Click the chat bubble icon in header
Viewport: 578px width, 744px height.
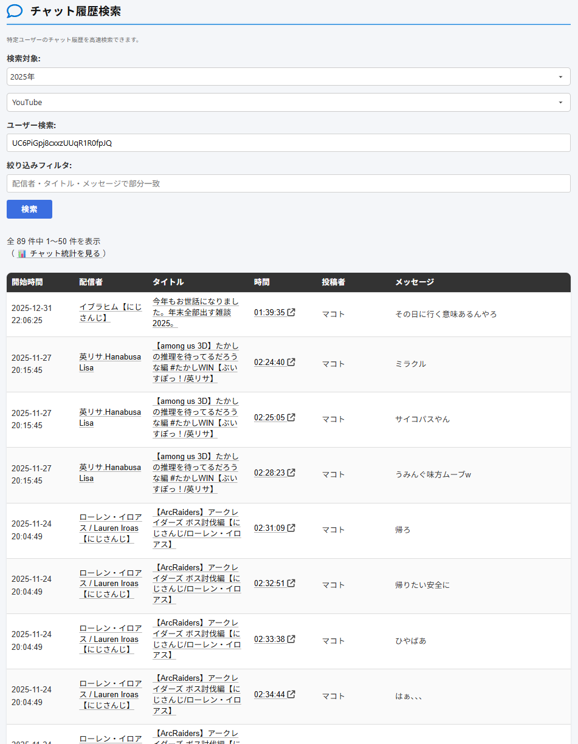coord(15,11)
